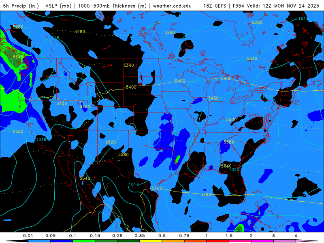The image size is (324, 243).
Task: Click the '0.35' legend value
Action: [140, 236]
